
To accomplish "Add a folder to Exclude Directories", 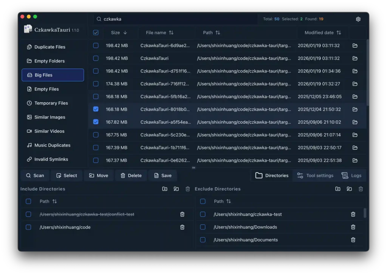I will click(337, 189).
